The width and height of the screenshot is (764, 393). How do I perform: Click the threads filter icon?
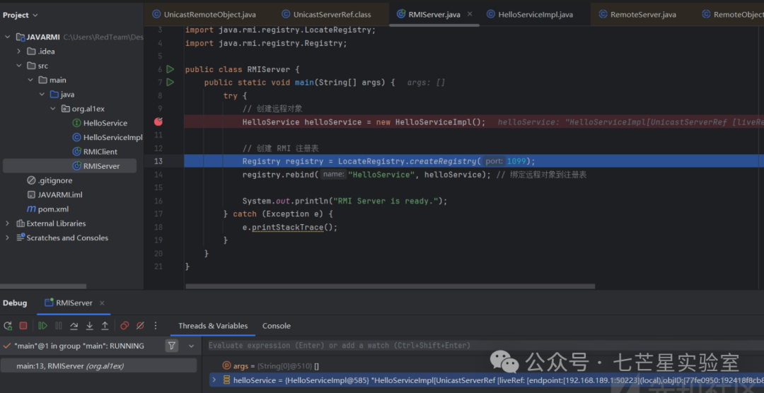point(171,346)
